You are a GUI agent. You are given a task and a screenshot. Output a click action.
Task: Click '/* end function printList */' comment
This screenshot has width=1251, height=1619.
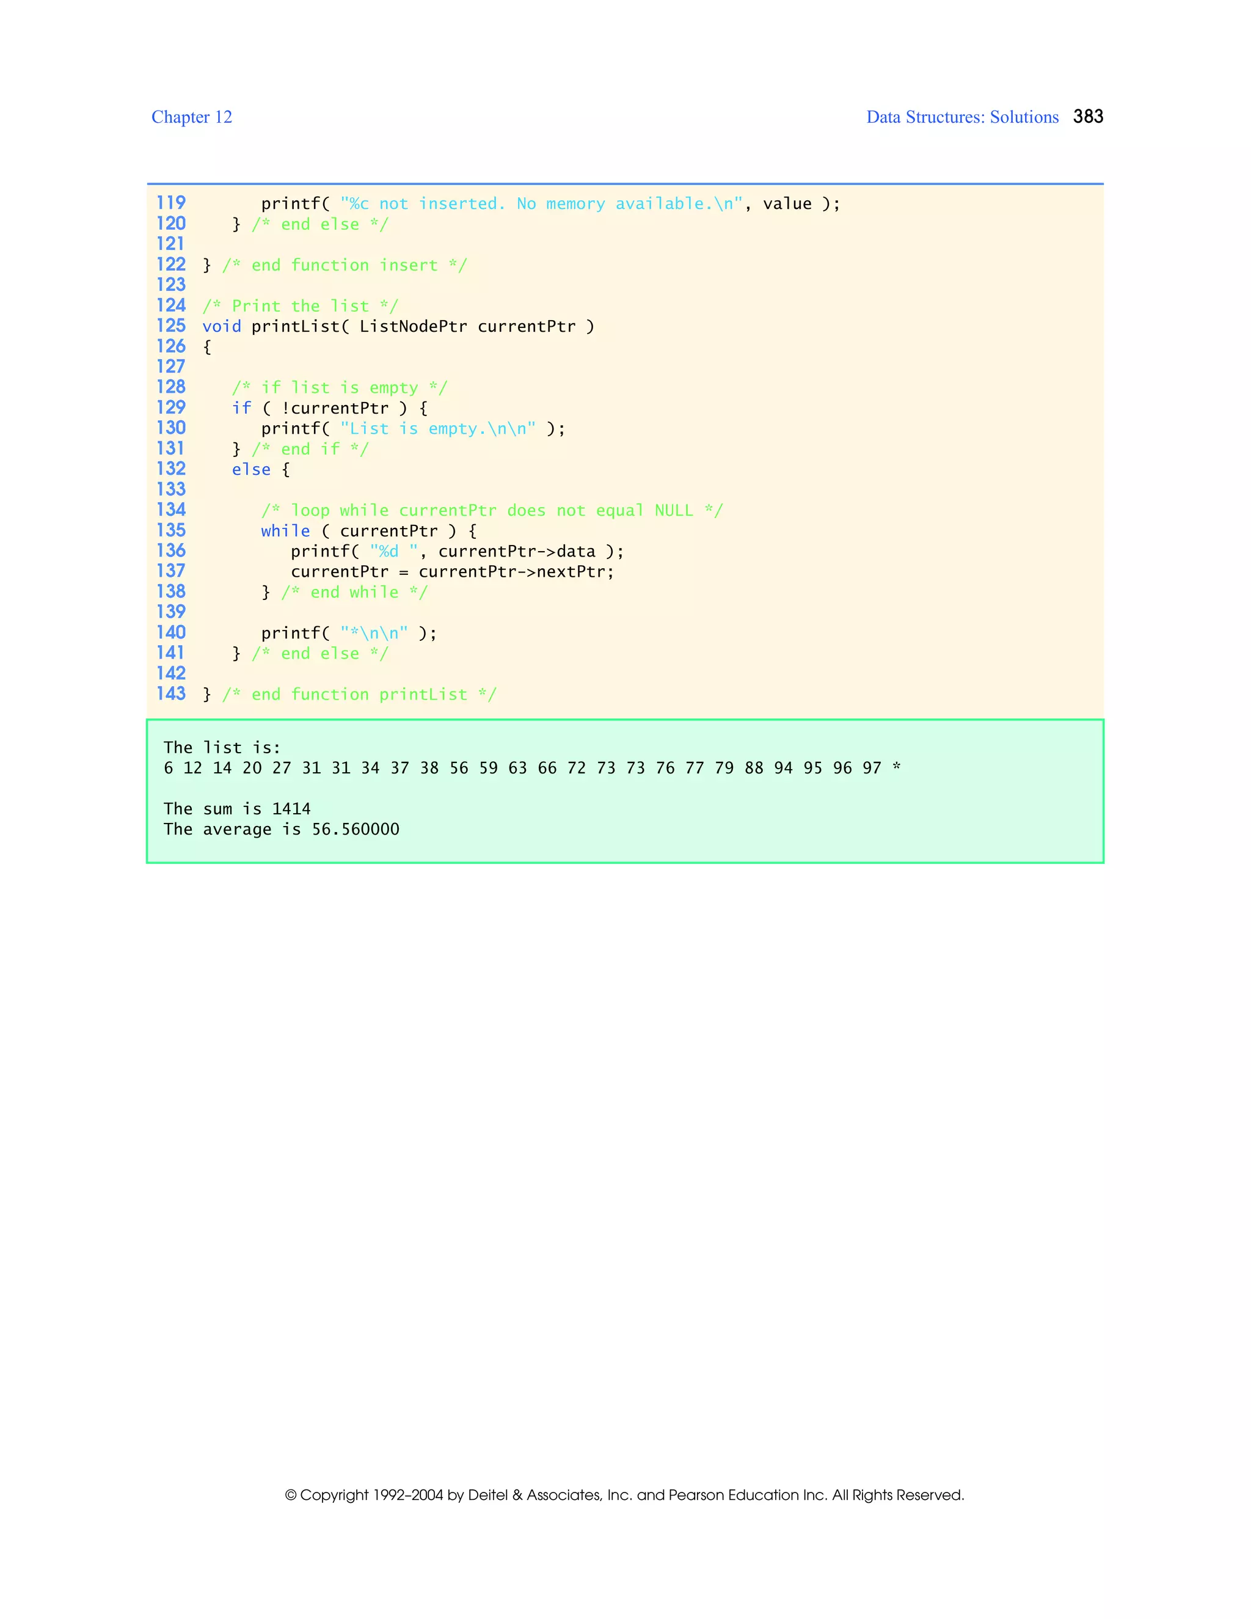tap(359, 694)
